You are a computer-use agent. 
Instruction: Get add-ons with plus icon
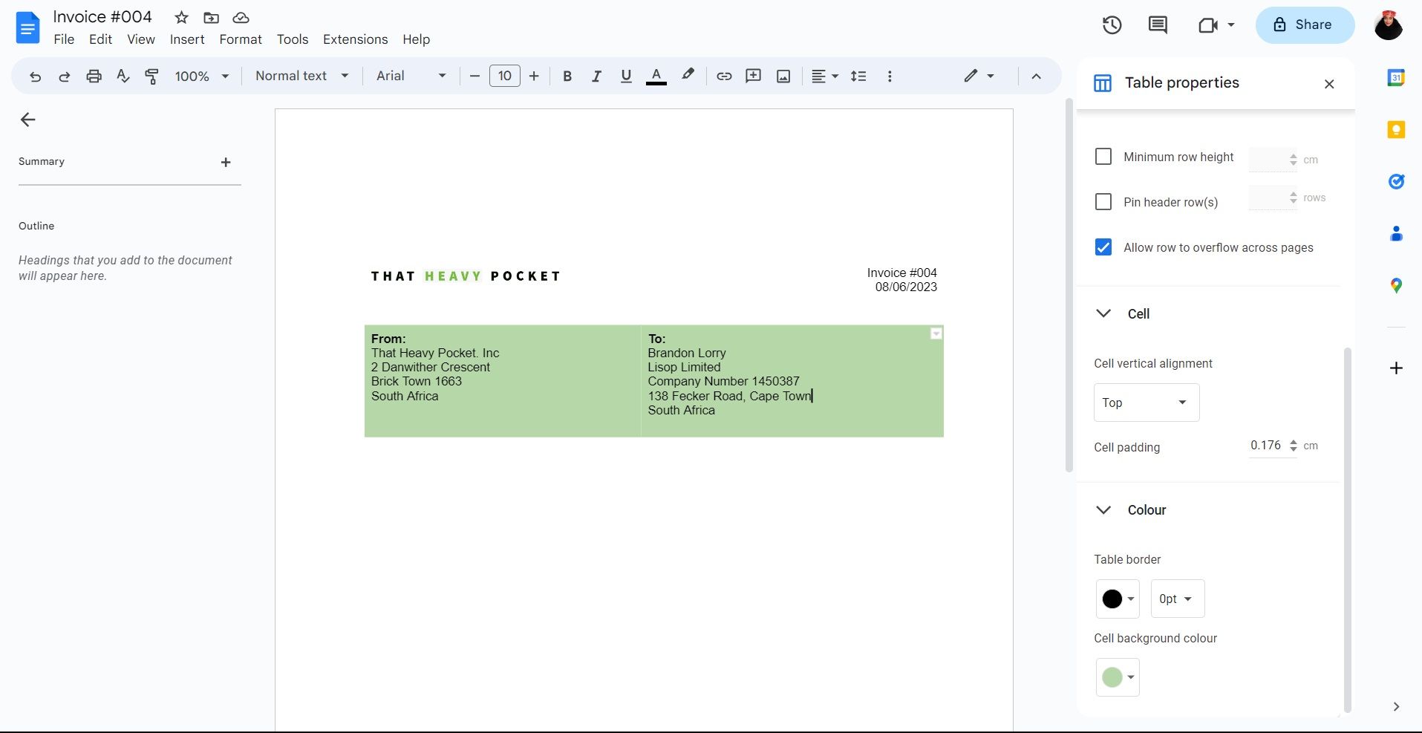[x=1396, y=368]
